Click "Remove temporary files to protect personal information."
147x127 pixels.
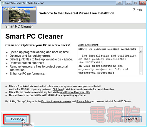point(39,68)
